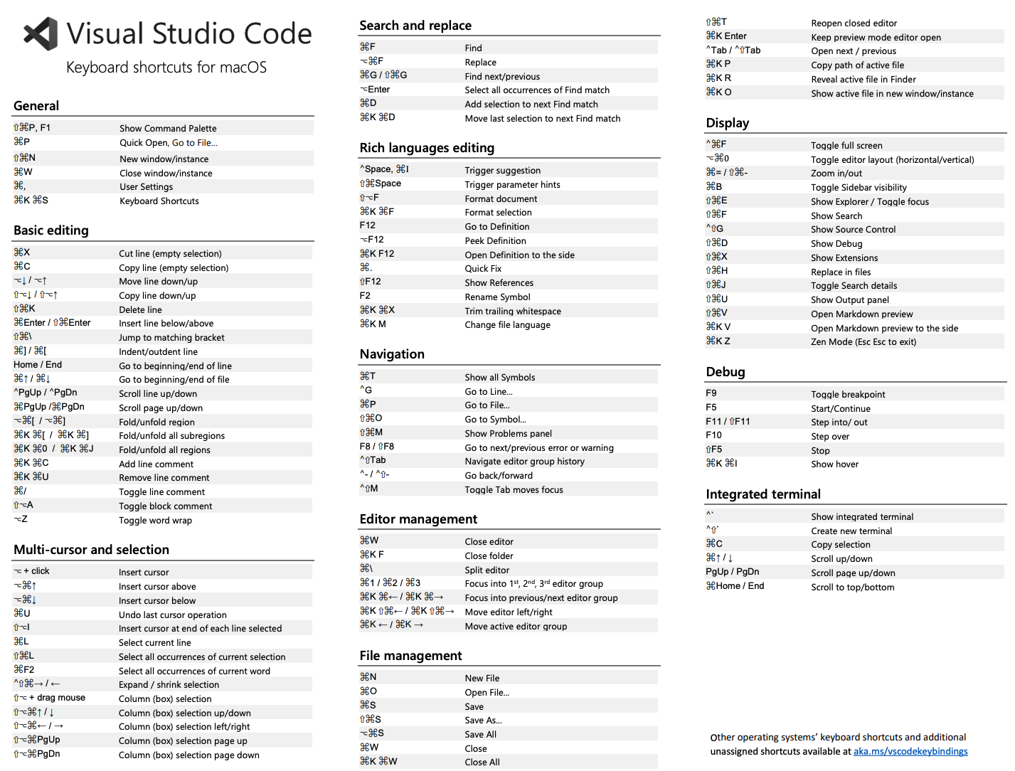Click 'Scroll to top/bottom' text
Screen dimensions: 1015x771
tap(853, 587)
